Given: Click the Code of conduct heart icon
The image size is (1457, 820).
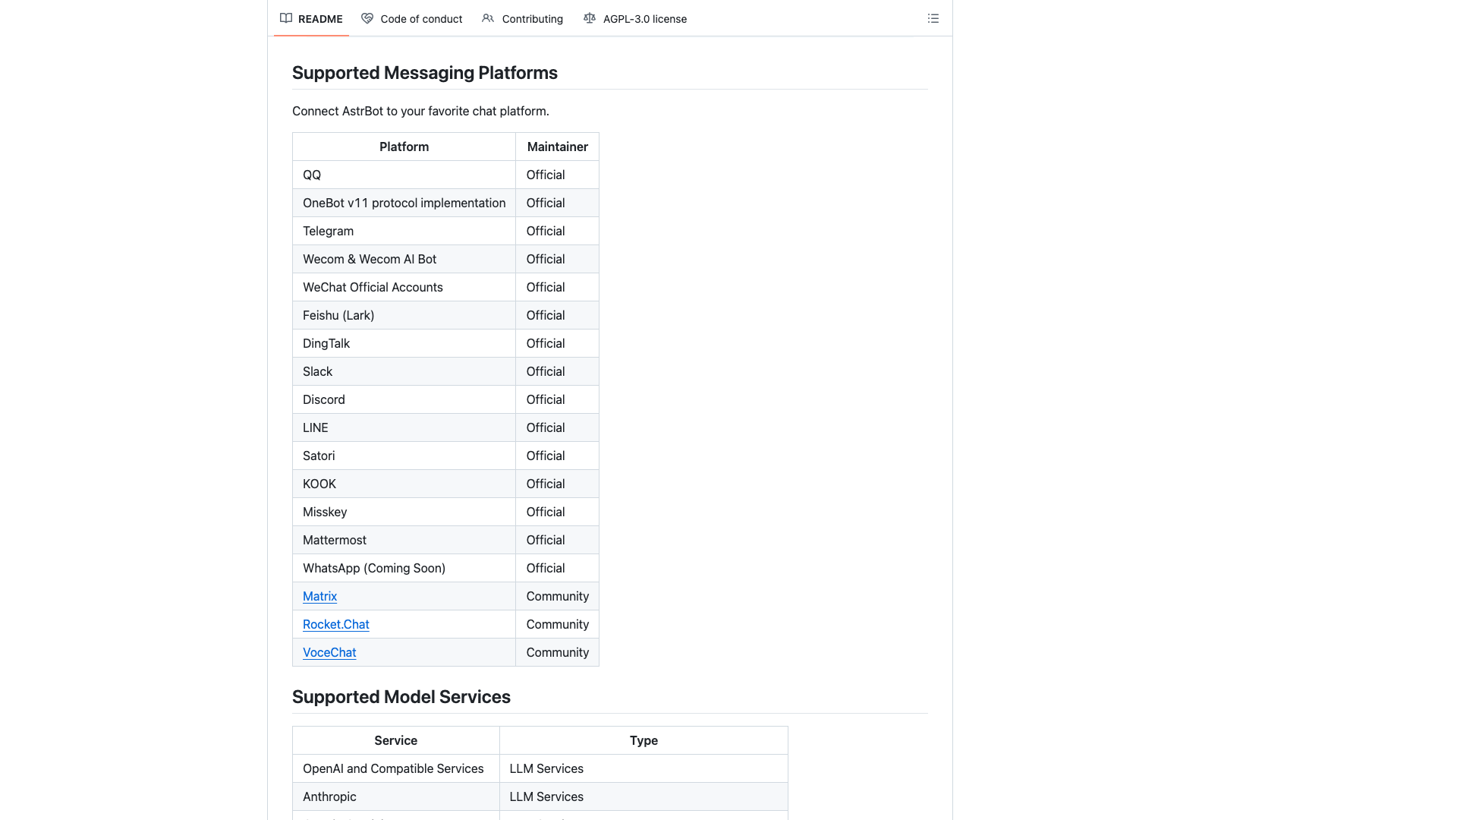Looking at the screenshot, I should point(367,18).
